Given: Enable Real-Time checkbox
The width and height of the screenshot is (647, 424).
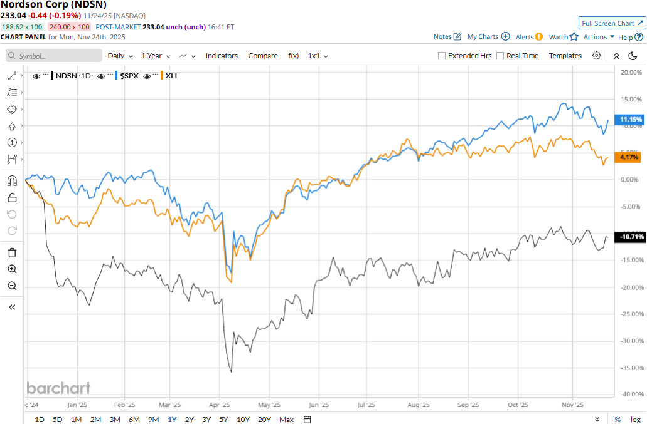Looking at the screenshot, I should 500,56.
